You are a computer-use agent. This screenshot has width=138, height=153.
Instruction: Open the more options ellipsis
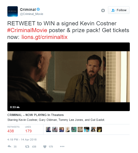click(x=62, y=146)
